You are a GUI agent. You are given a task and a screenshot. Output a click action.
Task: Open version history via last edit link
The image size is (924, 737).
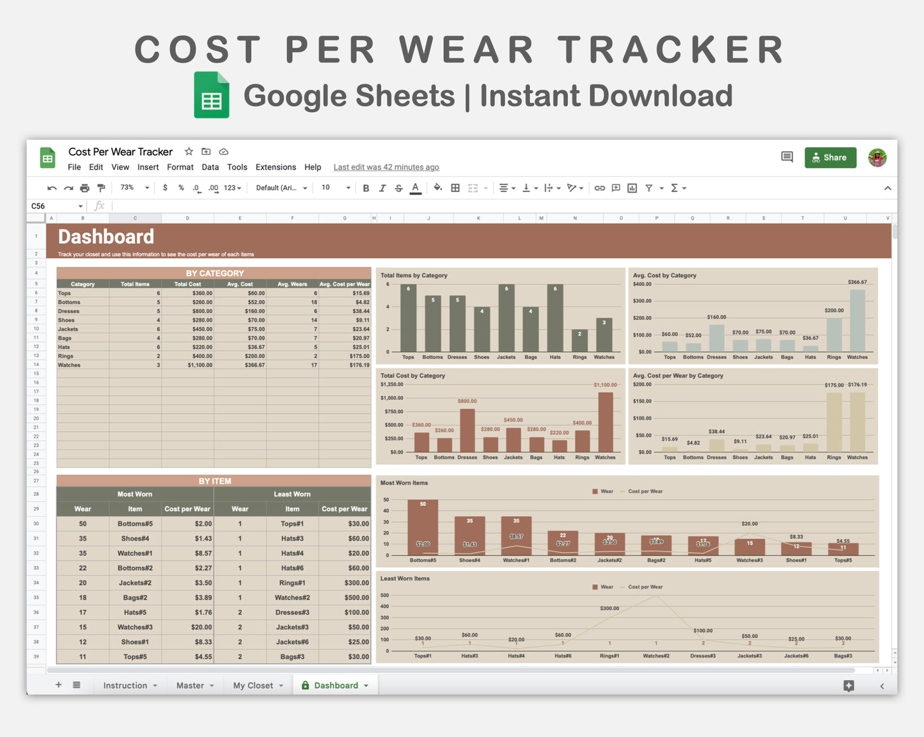pos(386,167)
